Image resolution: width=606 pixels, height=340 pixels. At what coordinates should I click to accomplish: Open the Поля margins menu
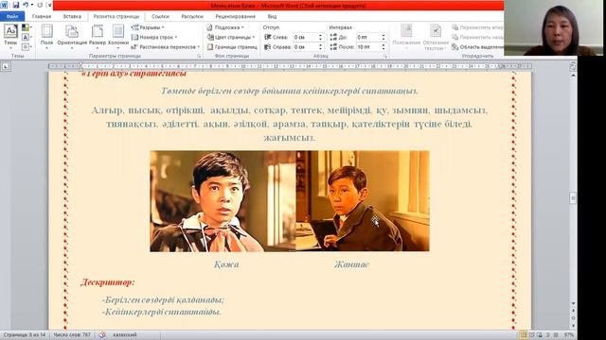click(46, 36)
